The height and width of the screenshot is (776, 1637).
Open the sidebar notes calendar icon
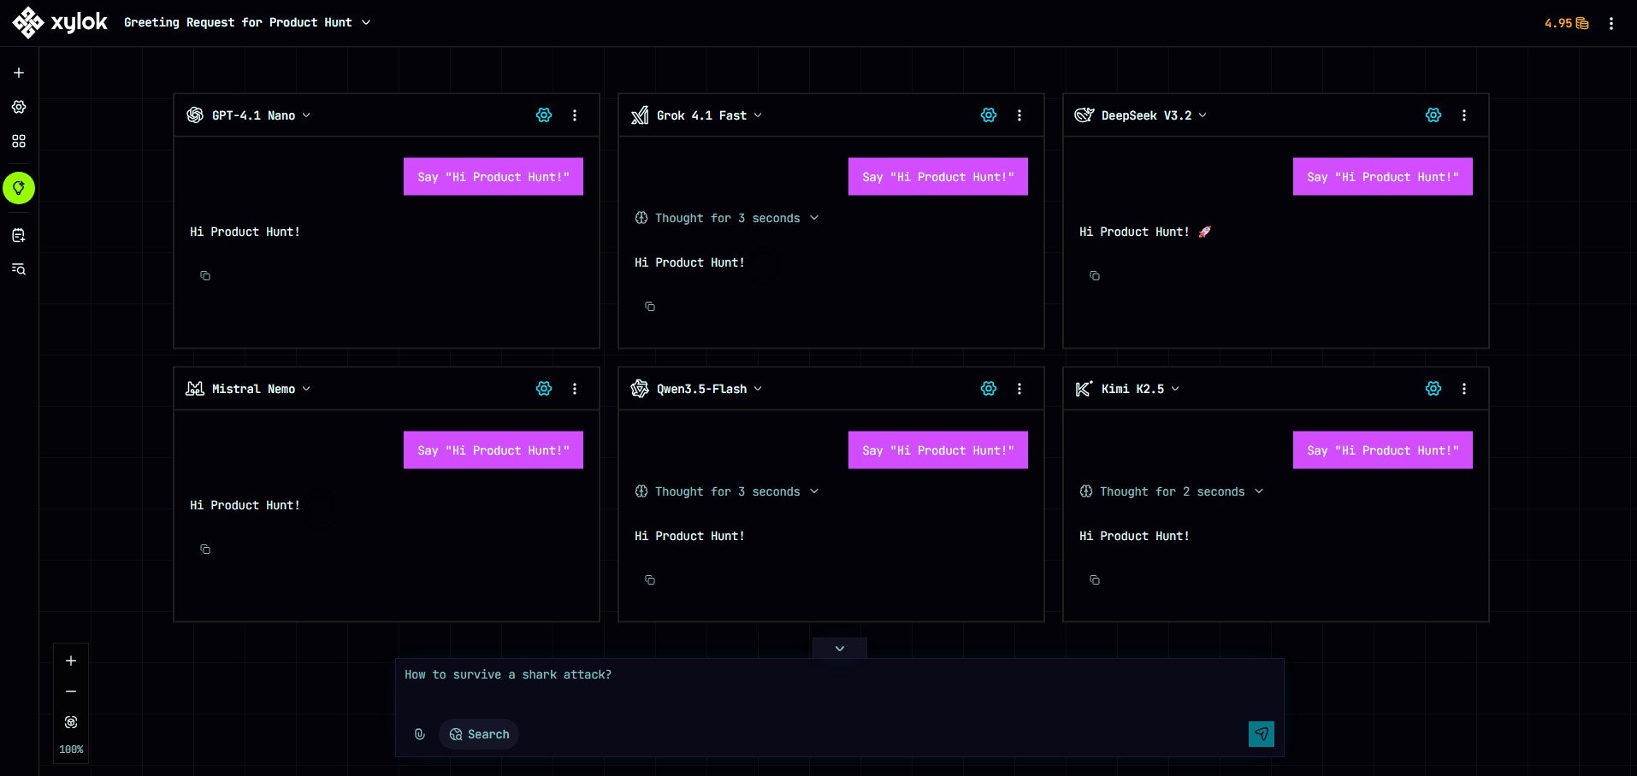tap(19, 235)
